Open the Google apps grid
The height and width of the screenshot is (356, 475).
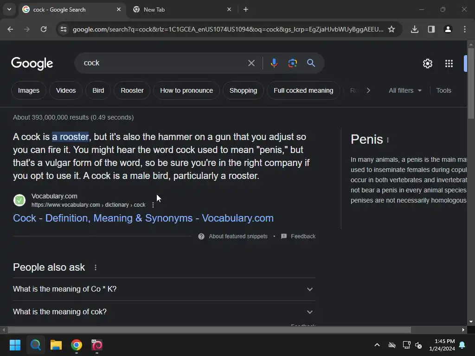(x=449, y=64)
